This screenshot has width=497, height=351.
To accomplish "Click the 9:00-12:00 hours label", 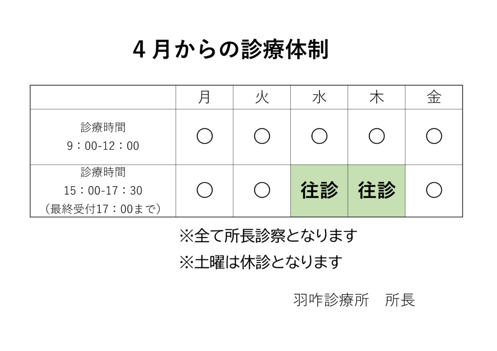I will pyautogui.click(x=103, y=145).
